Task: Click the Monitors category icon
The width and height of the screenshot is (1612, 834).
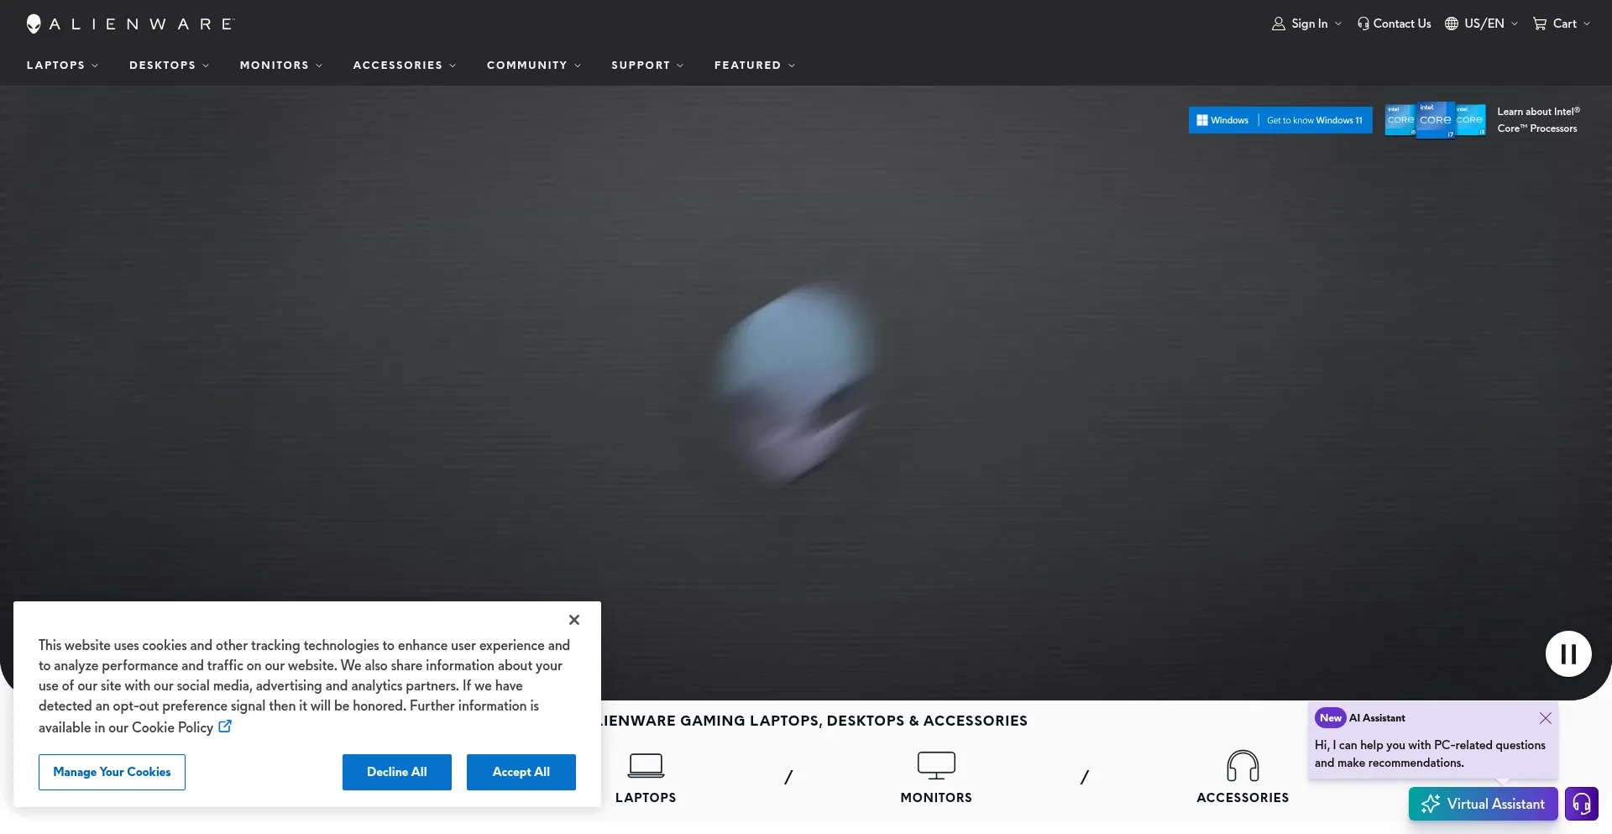Action: click(936, 765)
